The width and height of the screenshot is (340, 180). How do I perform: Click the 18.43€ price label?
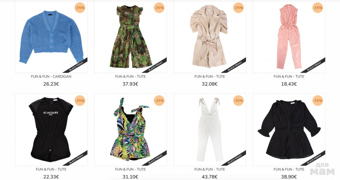click(289, 84)
